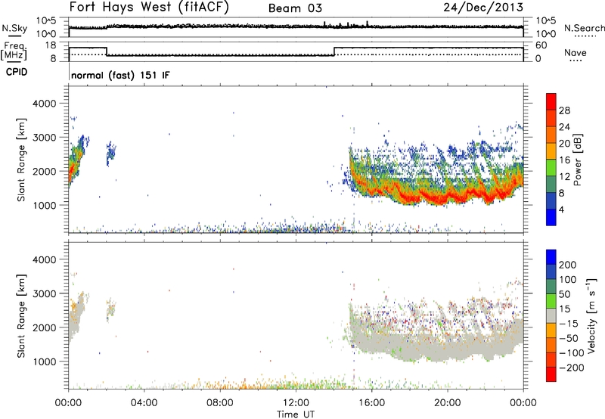Click the 'N.Search' legend label
This screenshot has width=605, height=419.
585,28
